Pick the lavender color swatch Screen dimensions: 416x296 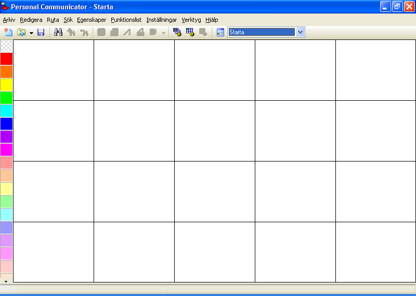click(x=6, y=240)
